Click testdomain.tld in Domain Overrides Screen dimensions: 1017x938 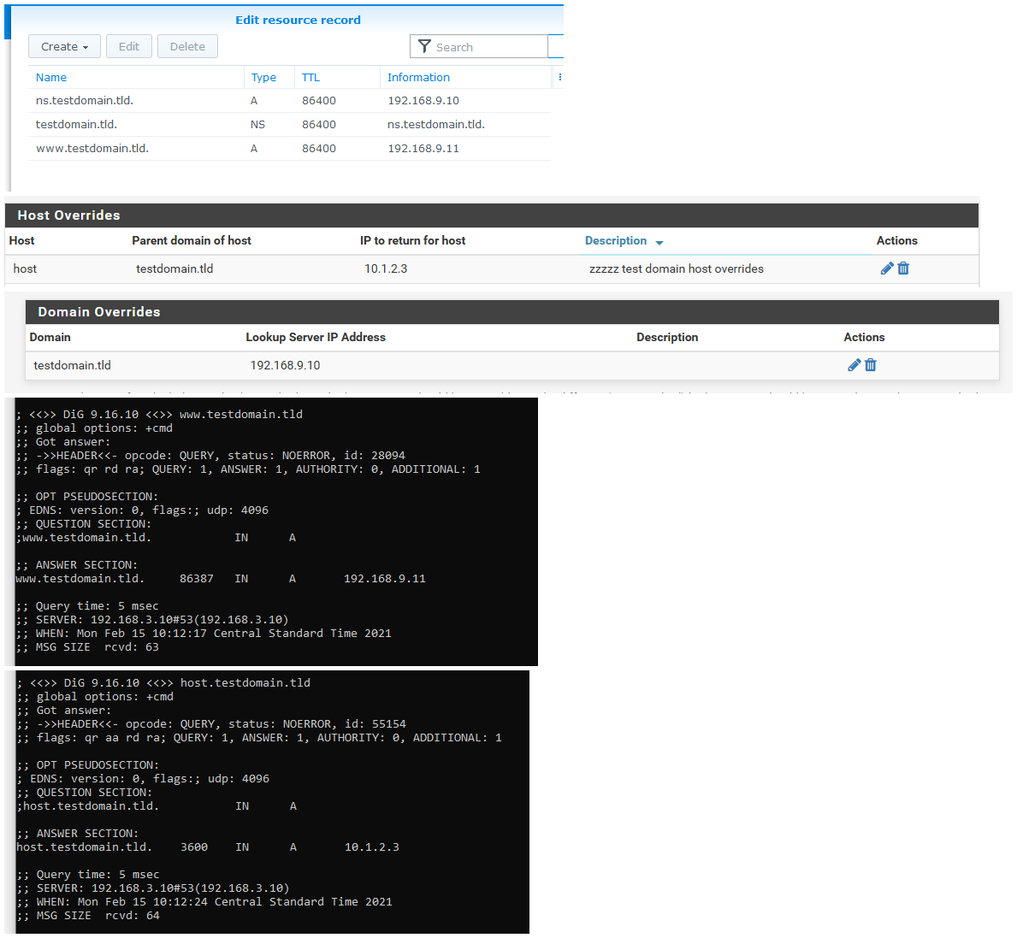click(72, 365)
